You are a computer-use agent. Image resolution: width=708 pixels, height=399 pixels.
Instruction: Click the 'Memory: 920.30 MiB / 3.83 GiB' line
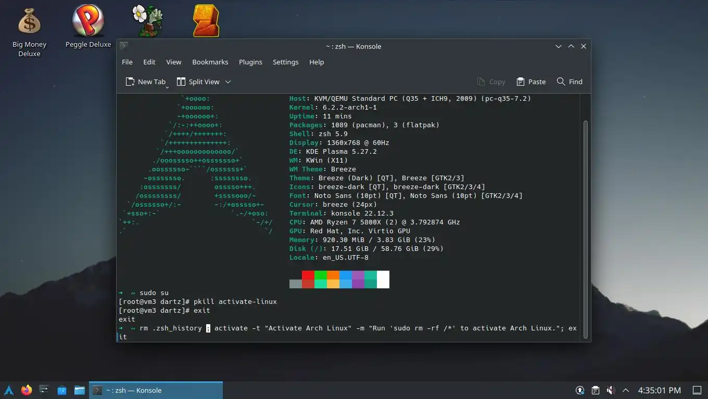(362, 240)
